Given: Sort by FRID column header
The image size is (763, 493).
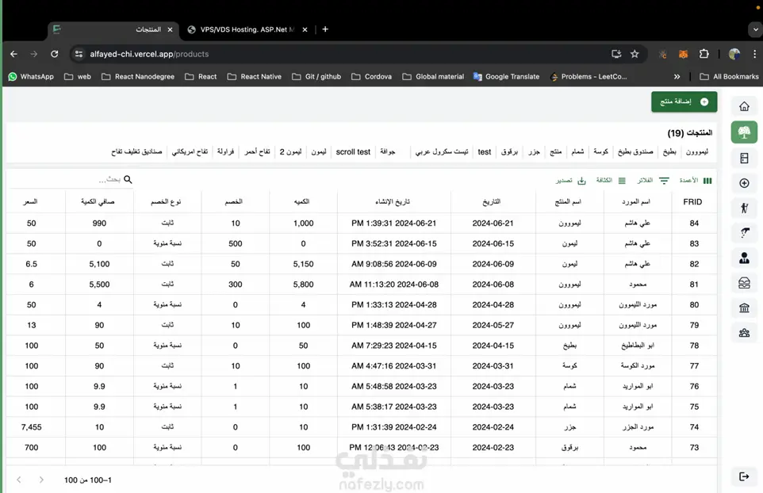Looking at the screenshot, I should pos(692,202).
